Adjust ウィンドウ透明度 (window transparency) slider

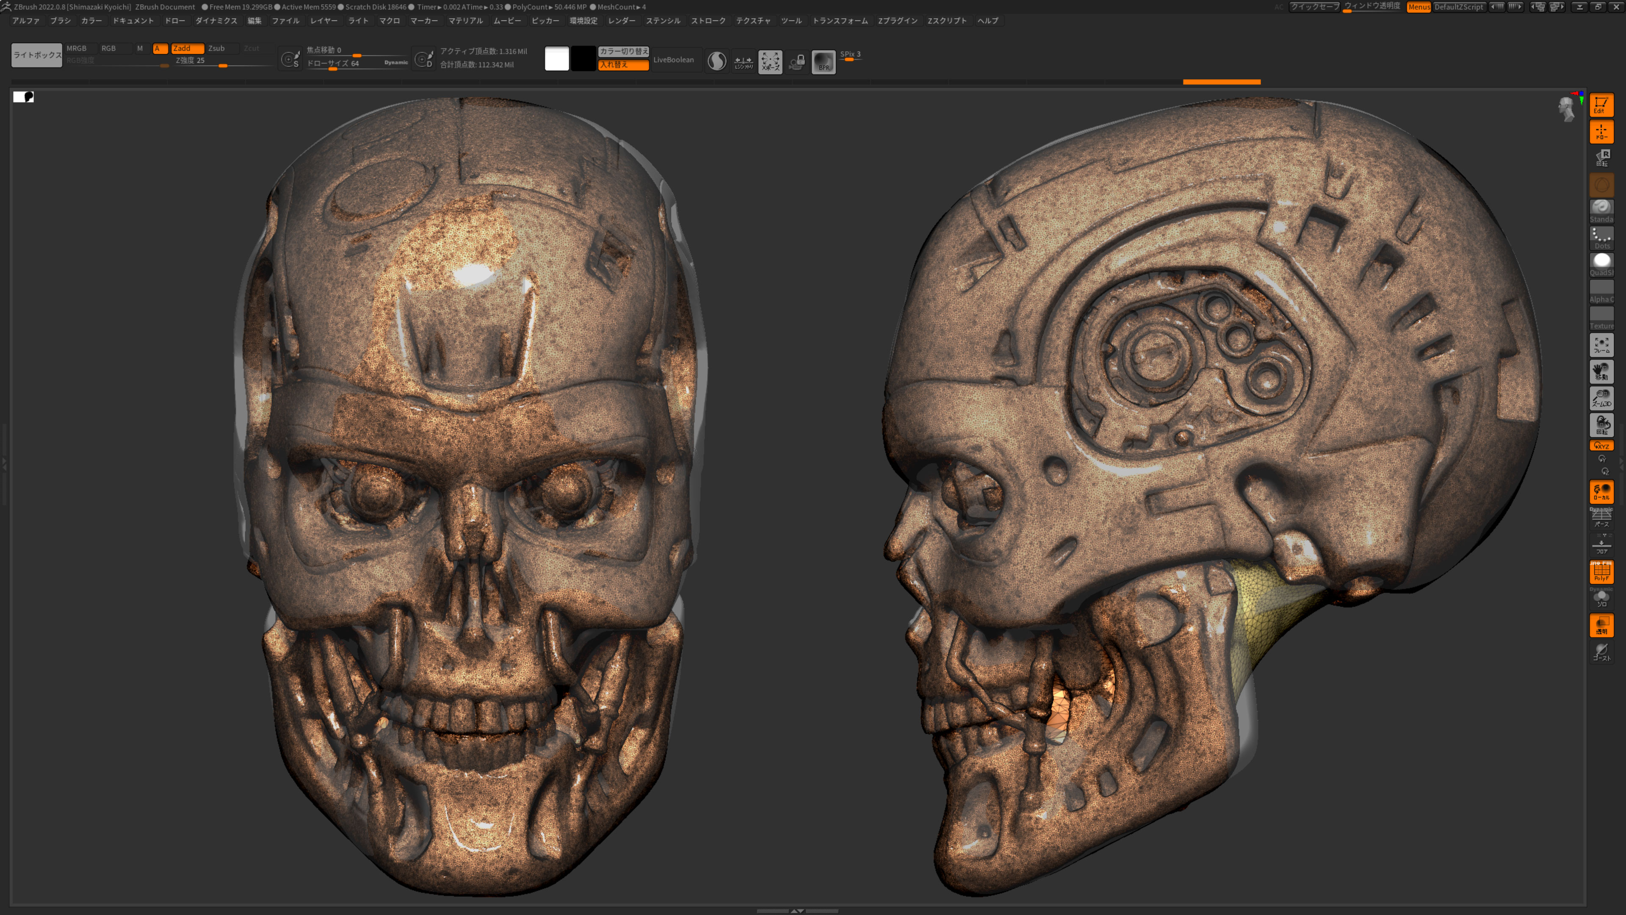[1372, 6]
